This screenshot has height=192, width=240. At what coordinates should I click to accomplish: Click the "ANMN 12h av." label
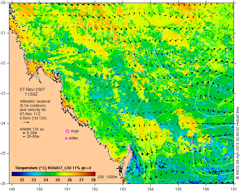coord(32,129)
